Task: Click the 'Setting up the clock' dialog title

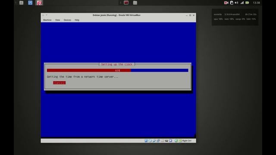Action: click(116, 64)
